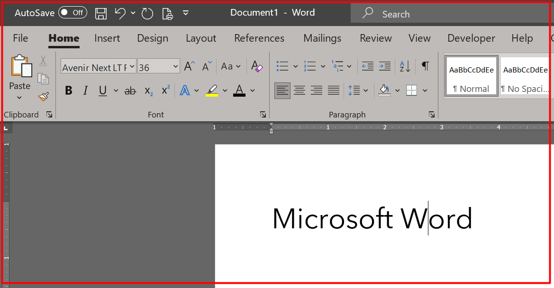
Task: Click the Undo arrow icon
Action: (120, 13)
